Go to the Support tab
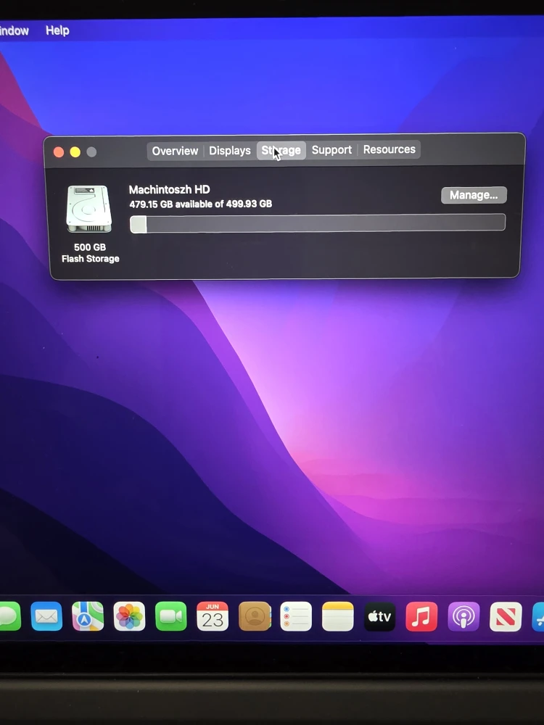Viewport: 544px width, 725px height. [x=331, y=150]
